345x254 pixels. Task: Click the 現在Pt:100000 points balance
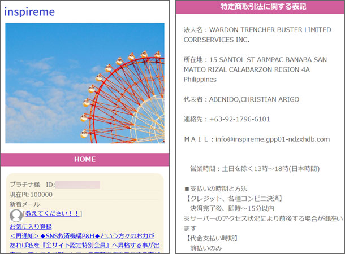tap(31, 194)
